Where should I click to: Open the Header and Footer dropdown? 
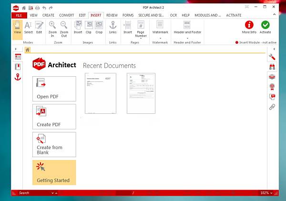pos(187,38)
